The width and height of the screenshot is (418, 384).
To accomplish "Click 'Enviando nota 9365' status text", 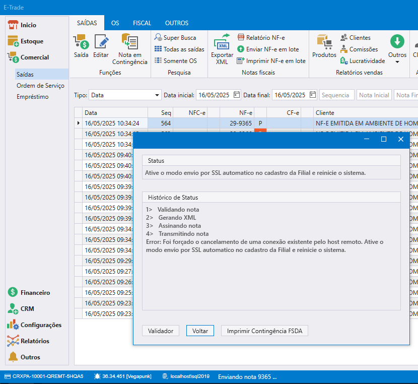I will [x=247, y=376].
